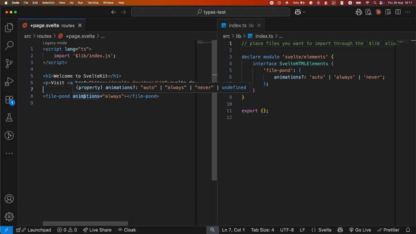Click the printer icon in title bar
416x234 pixels.
[x=359, y=12]
